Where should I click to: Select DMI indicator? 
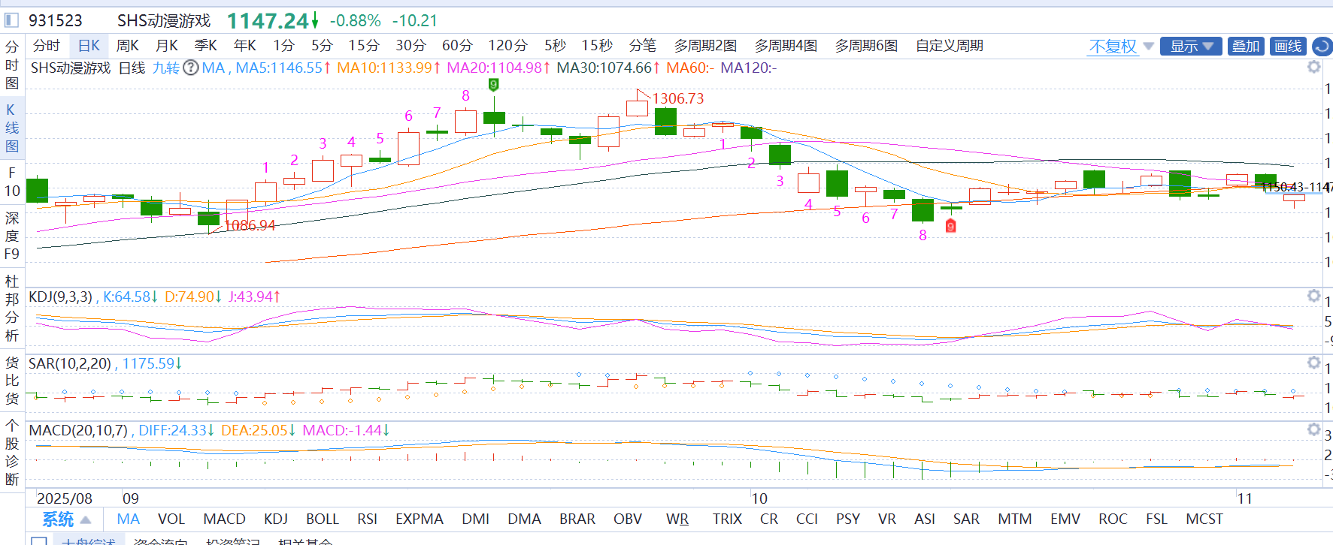click(x=475, y=519)
